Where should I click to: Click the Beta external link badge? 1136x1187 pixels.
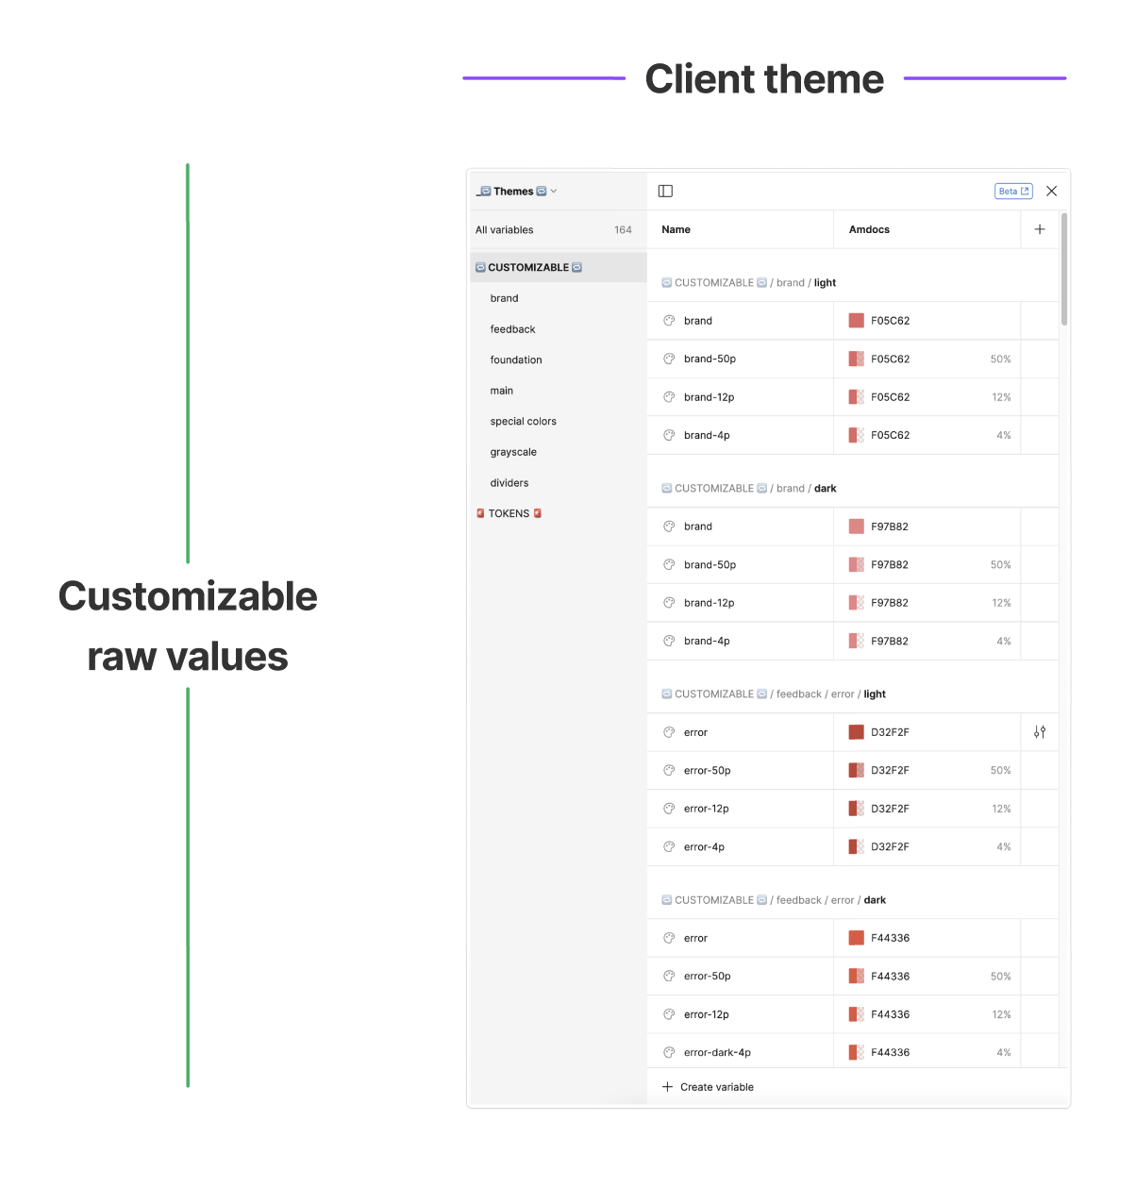click(1013, 192)
